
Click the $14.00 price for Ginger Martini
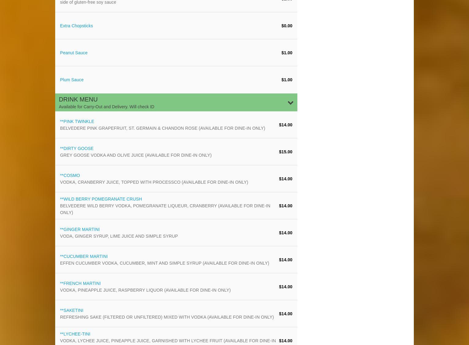pyautogui.click(x=285, y=233)
